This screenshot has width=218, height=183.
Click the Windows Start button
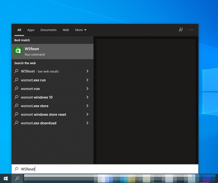(x=6, y=179)
